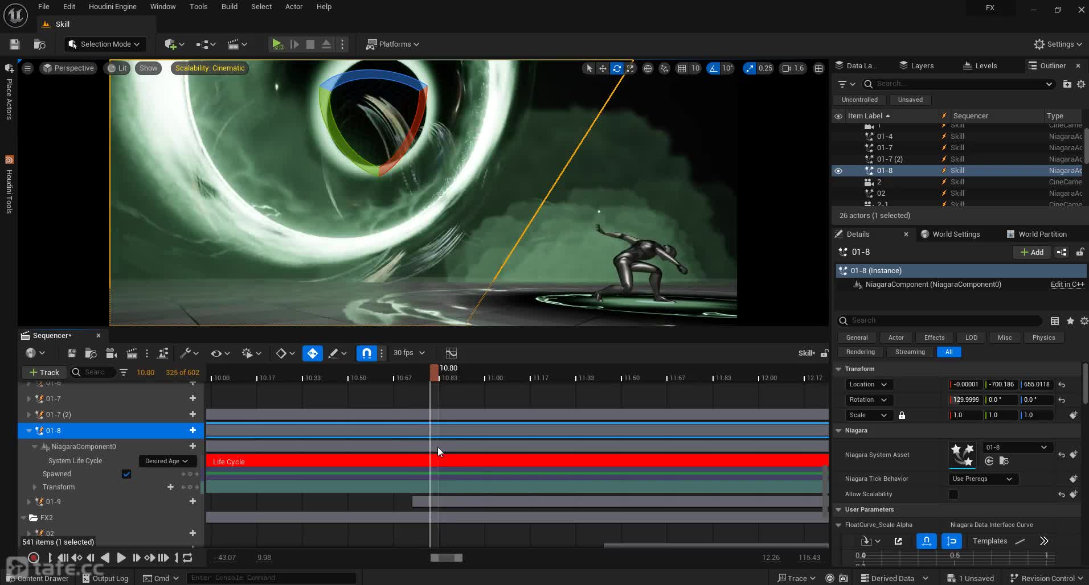Click the add folder icon in Outliner
Screen dimensions: 1089x585
pos(1067,84)
